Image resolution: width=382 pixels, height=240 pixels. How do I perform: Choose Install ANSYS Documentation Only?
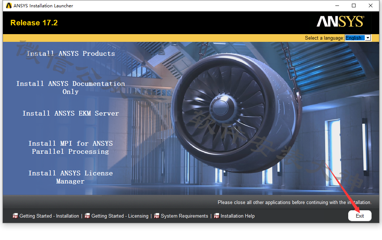(x=71, y=88)
